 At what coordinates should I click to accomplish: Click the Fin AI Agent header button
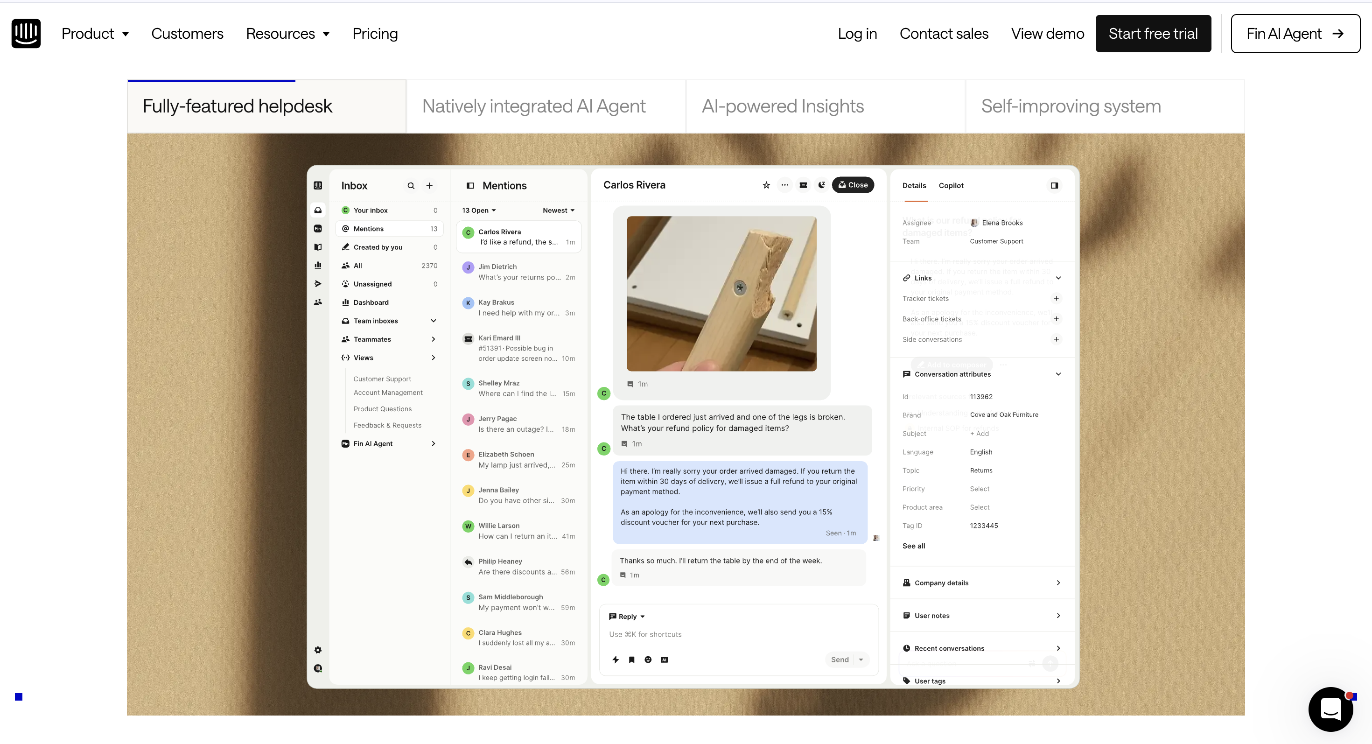pos(1295,34)
